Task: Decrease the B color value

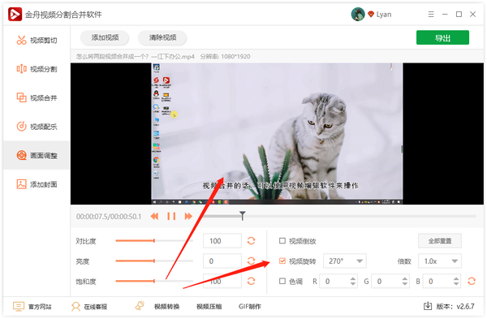Action: click(456, 283)
